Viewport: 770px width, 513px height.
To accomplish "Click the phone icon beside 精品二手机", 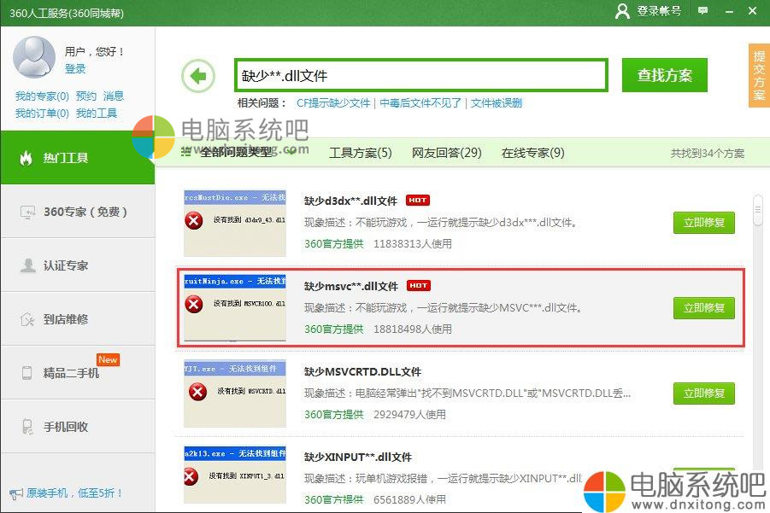I will click(27, 373).
